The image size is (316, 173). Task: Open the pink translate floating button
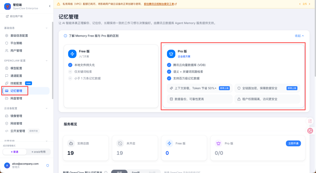click(310, 131)
